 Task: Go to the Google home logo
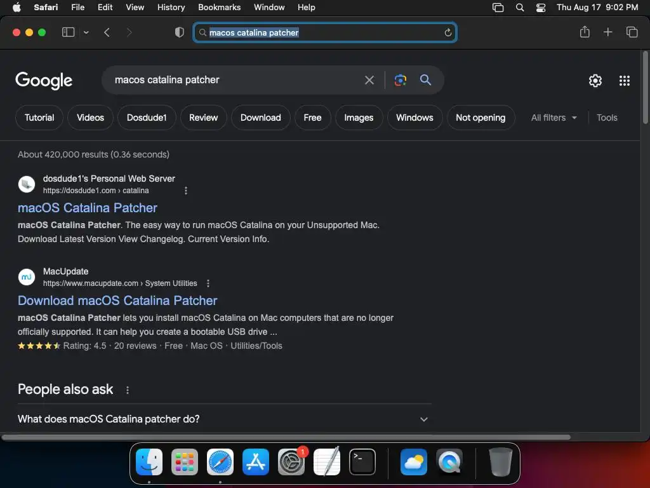44,80
